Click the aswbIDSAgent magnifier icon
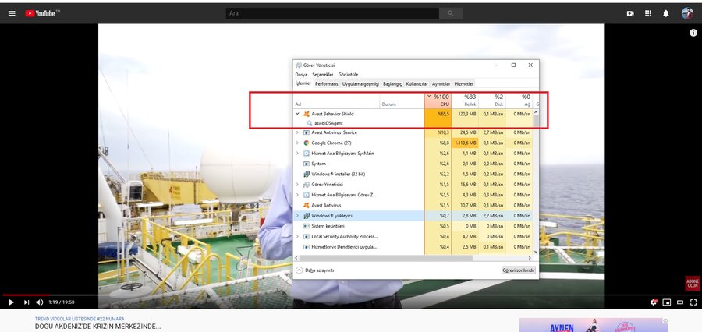 click(309, 122)
